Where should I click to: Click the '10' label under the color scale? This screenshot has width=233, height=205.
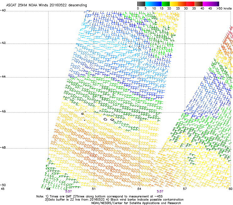(x=154, y=9)
